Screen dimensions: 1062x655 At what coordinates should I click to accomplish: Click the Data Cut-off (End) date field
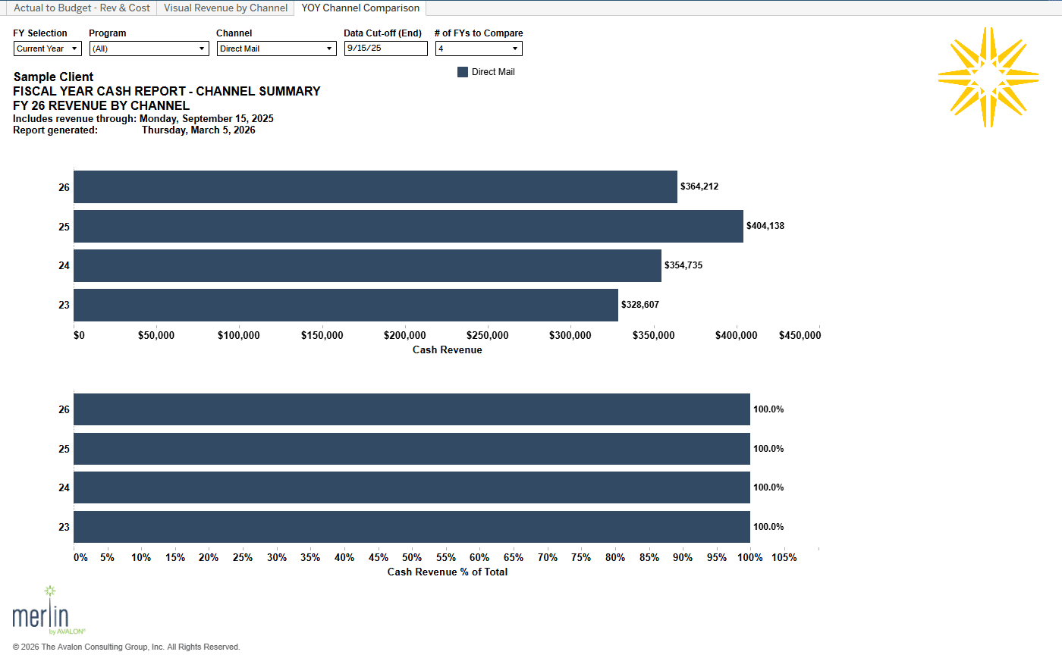pos(386,49)
